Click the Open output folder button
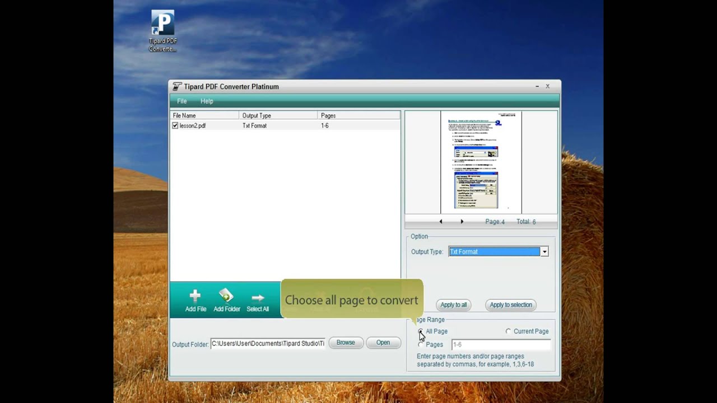 point(383,343)
